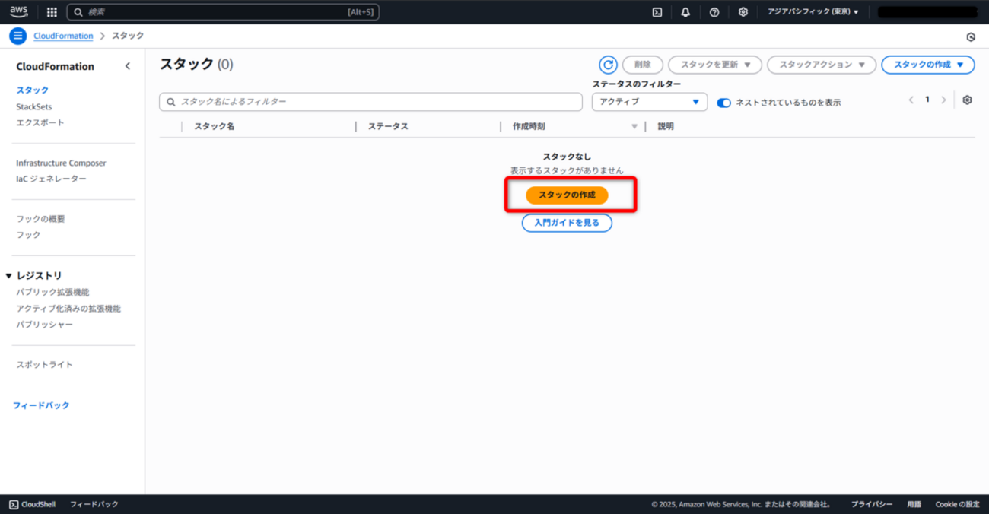The image size is (989, 514).
Task: Open the スタックアクション dropdown
Action: (x=822, y=65)
